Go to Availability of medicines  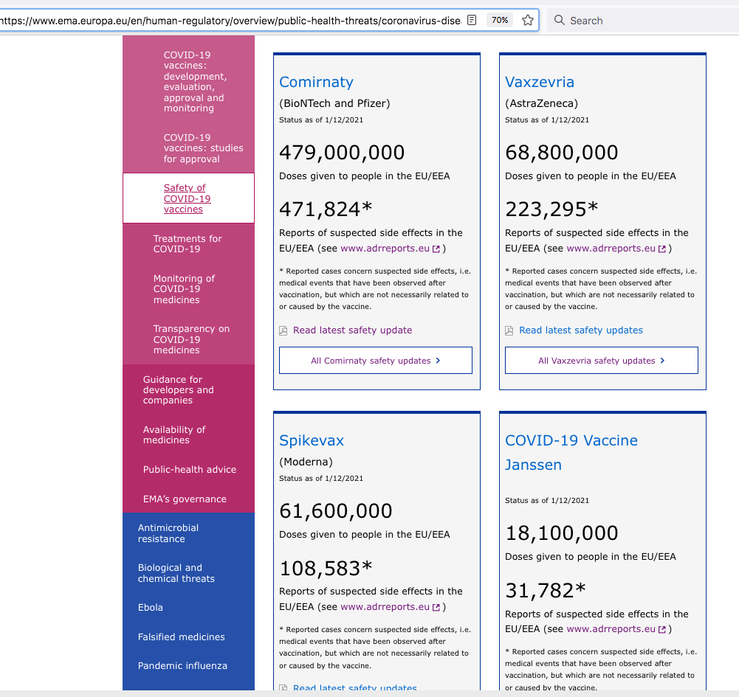tap(174, 434)
